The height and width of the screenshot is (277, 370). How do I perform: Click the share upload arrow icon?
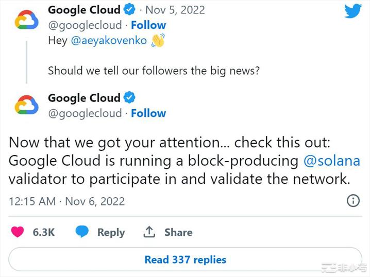(149, 232)
